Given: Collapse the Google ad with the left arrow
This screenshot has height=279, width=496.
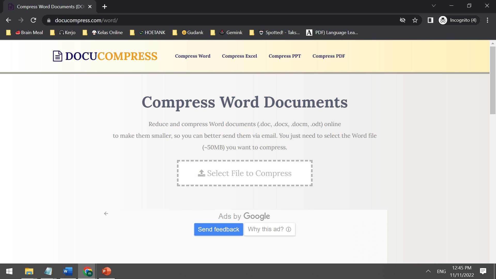Looking at the screenshot, I should point(106,214).
